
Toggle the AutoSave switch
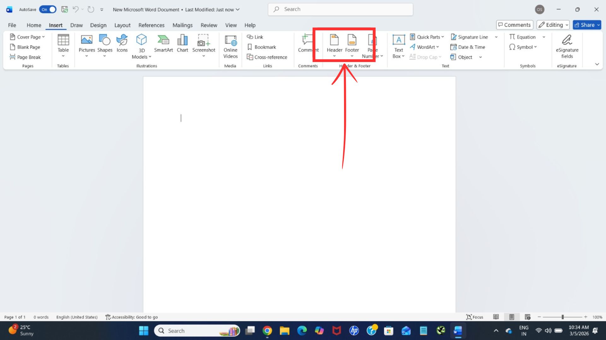point(48,9)
